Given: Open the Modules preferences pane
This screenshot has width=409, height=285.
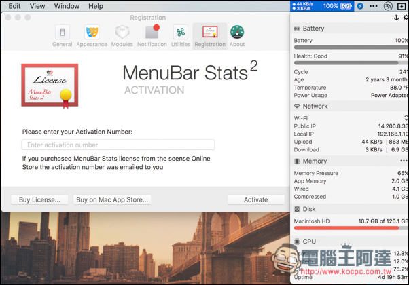Looking at the screenshot, I should pyautogui.click(x=122, y=36).
